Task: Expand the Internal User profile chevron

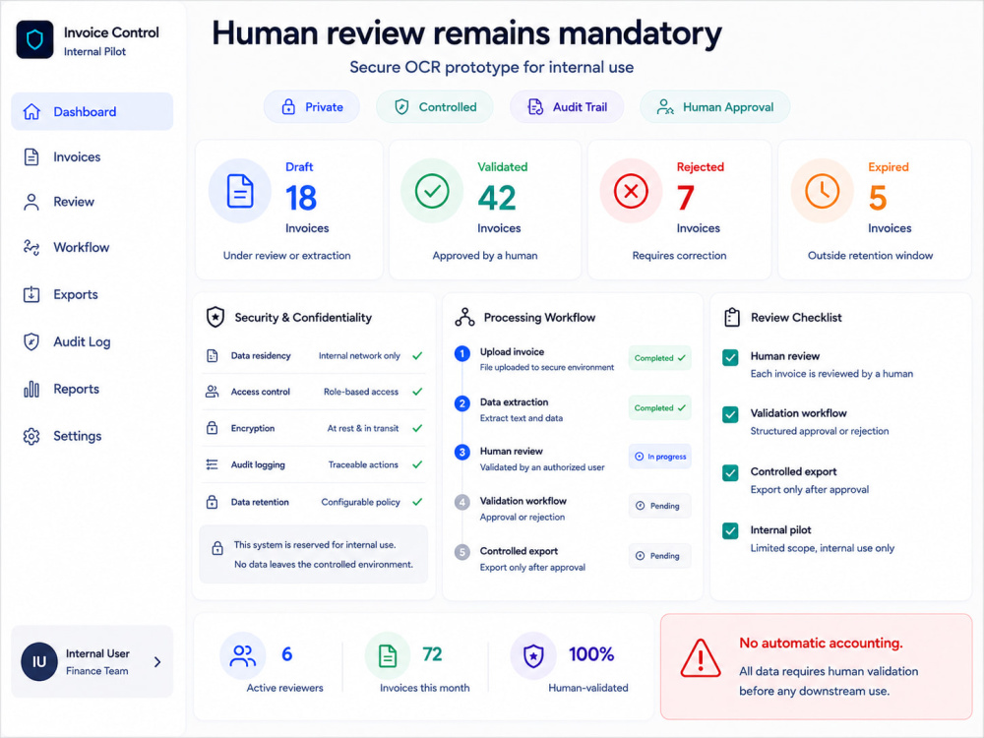Action: [x=157, y=662]
